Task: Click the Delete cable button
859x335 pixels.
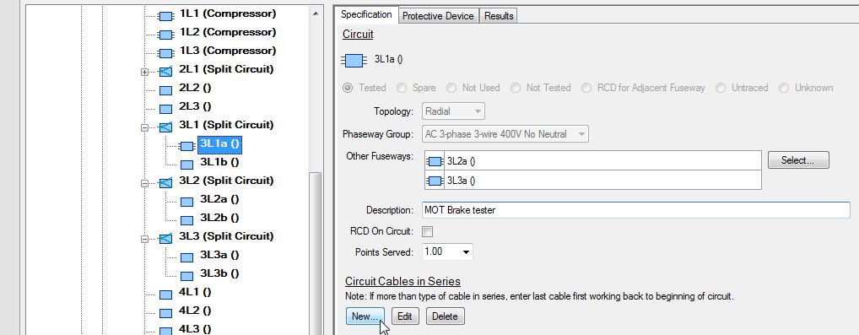Action: pos(445,316)
